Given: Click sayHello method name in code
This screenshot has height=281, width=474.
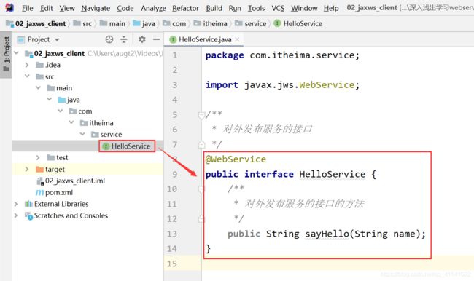Looking at the screenshot, I should point(327,234).
